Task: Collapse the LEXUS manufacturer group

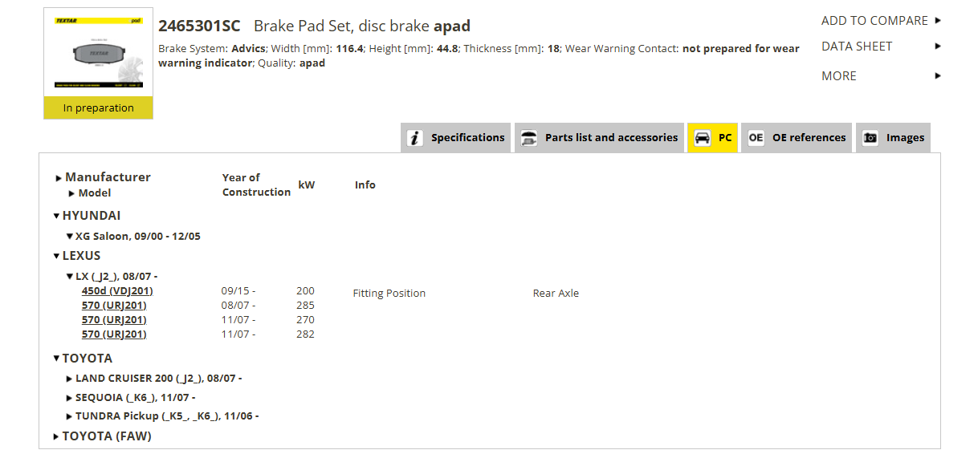Action: pos(56,256)
